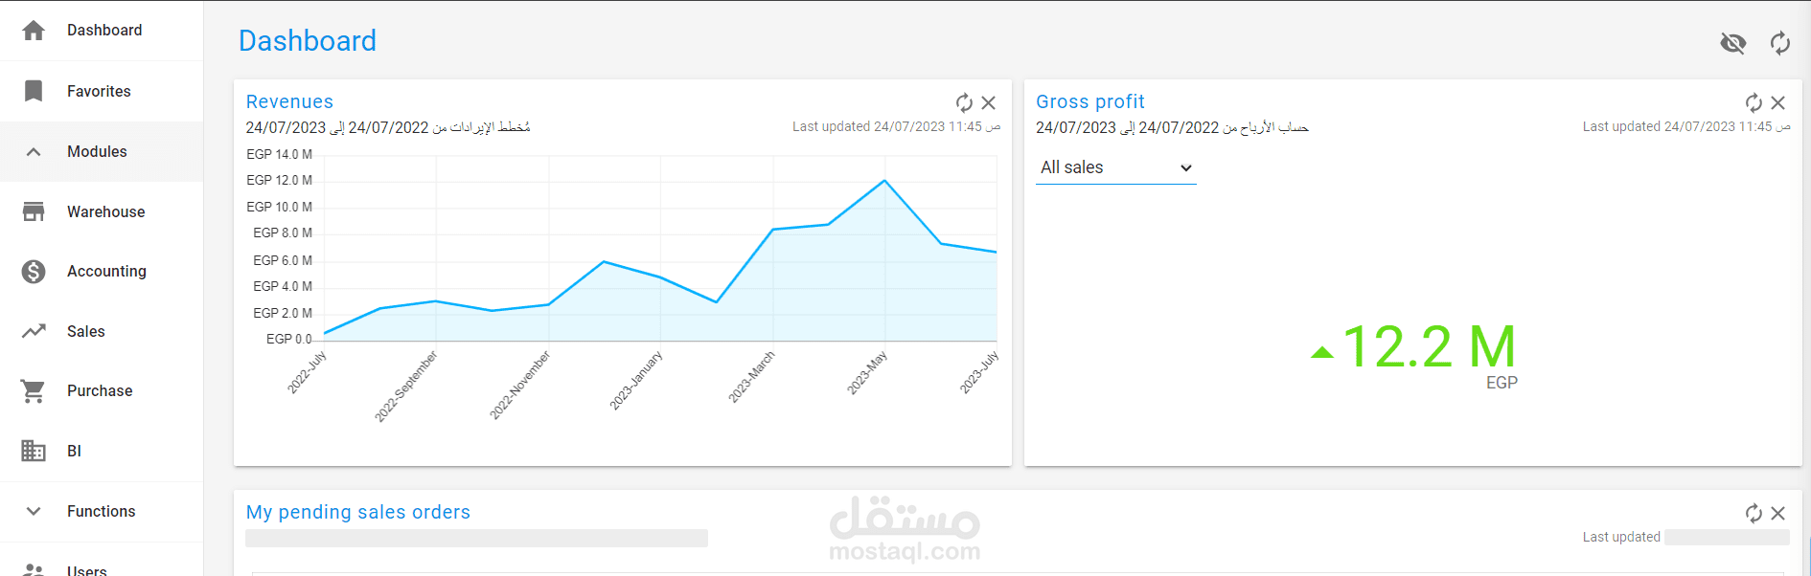
Task: Click the Users people icon
Action: click(x=34, y=570)
